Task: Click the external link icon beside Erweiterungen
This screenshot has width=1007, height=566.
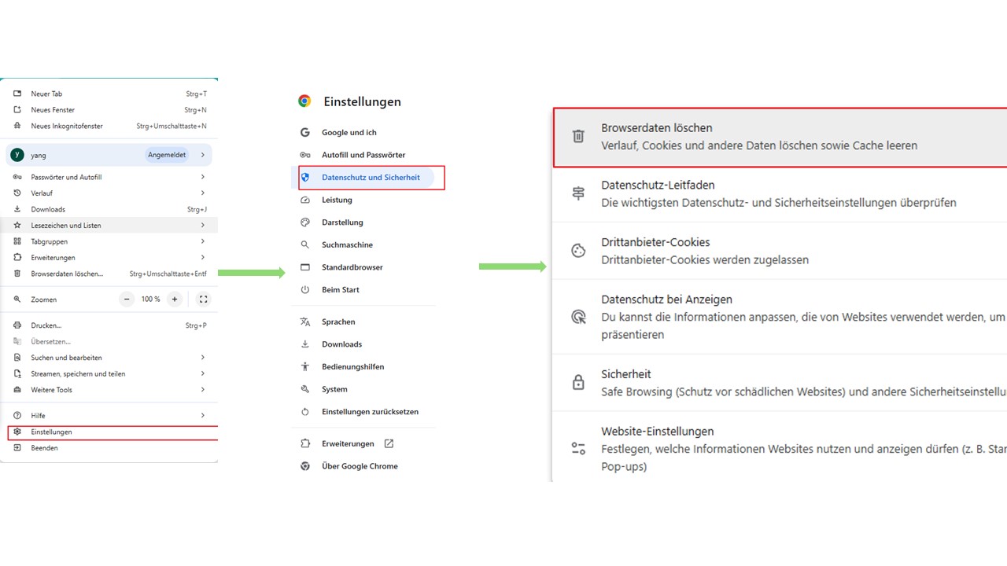Action: point(389,443)
